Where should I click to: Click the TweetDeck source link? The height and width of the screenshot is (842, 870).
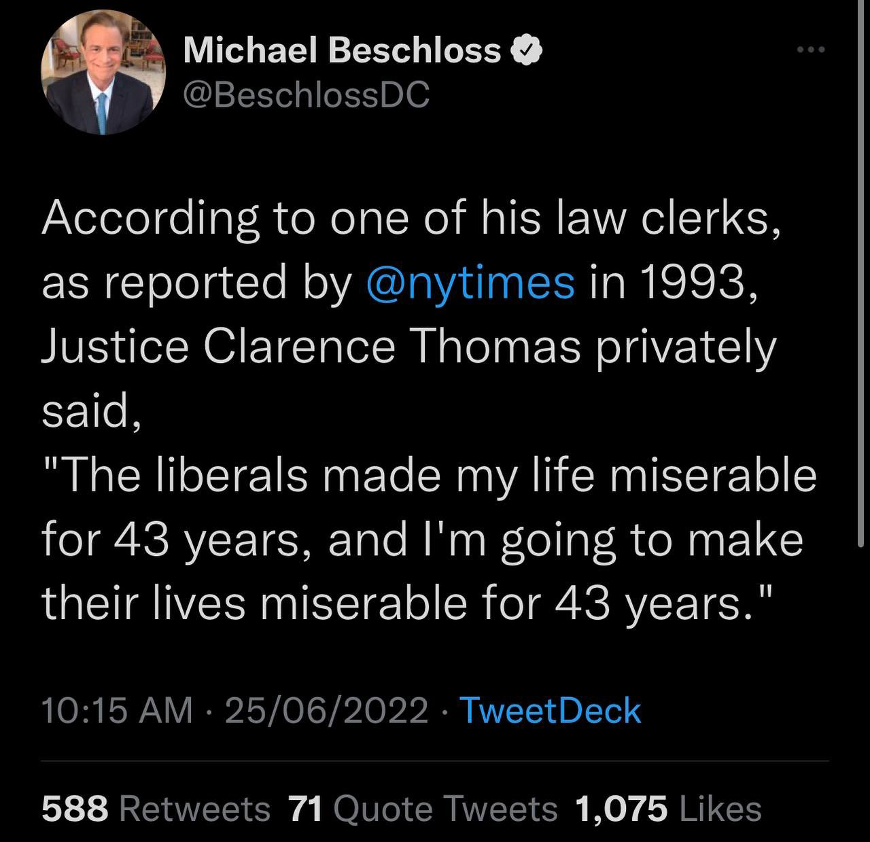(x=551, y=710)
